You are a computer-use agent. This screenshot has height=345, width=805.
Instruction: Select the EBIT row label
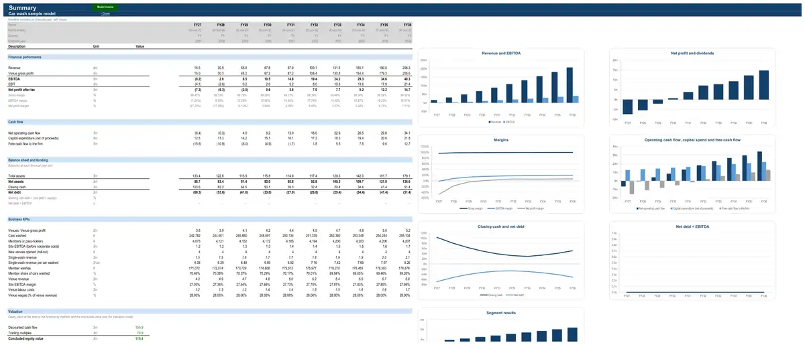click(11, 84)
